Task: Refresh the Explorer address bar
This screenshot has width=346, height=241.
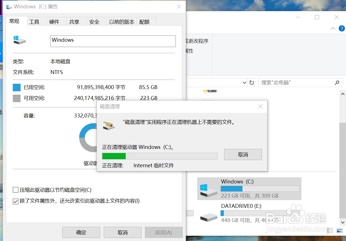Action: pyautogui.click(x=252, y=83)
